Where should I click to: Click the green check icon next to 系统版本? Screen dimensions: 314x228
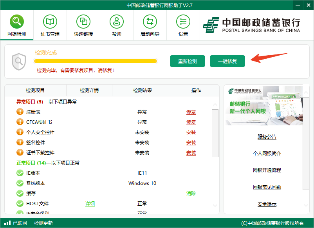(20, 183)
